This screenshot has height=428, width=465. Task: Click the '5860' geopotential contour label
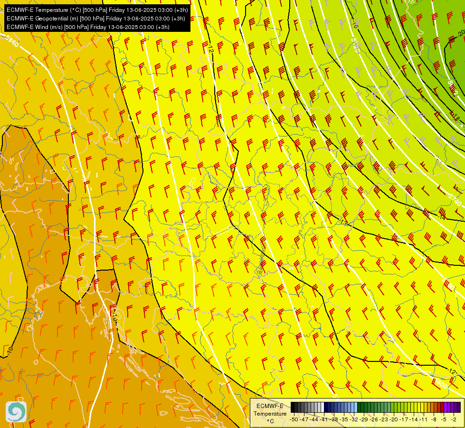click(12, 41)
